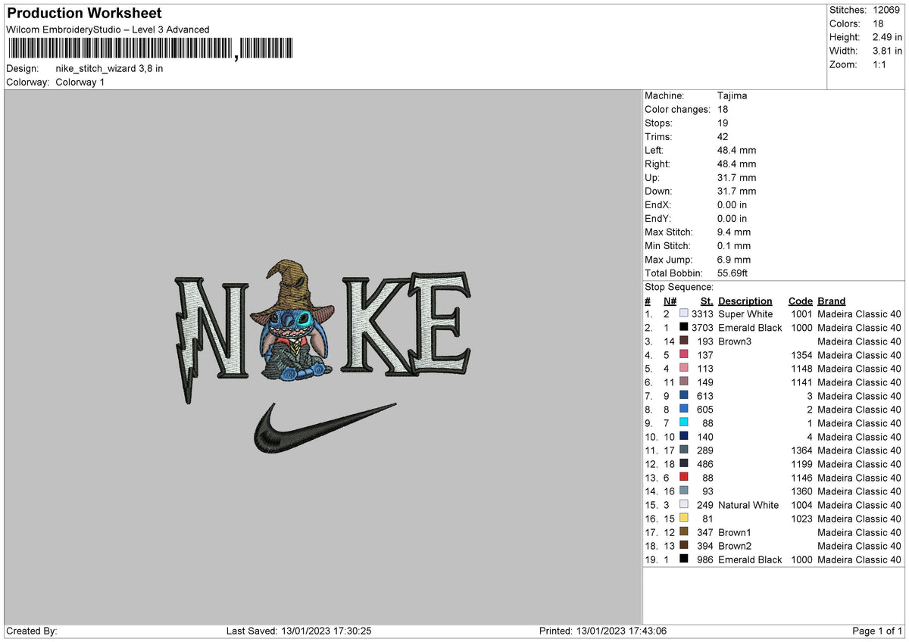Viewport: 909px width, 642px height.
Task: Select the blue swatch with 613 stitches
Action: point(684,395)
